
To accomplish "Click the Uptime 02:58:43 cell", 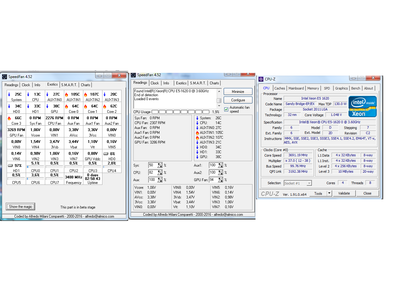I will [93, 179].
